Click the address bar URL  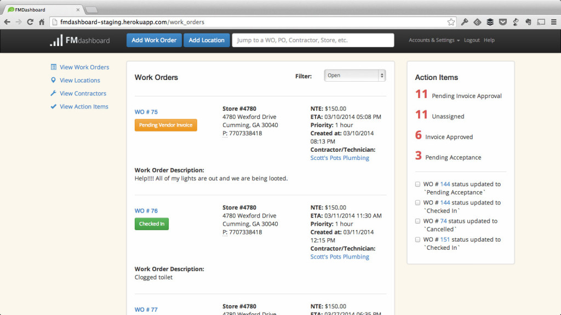point(132,22)
